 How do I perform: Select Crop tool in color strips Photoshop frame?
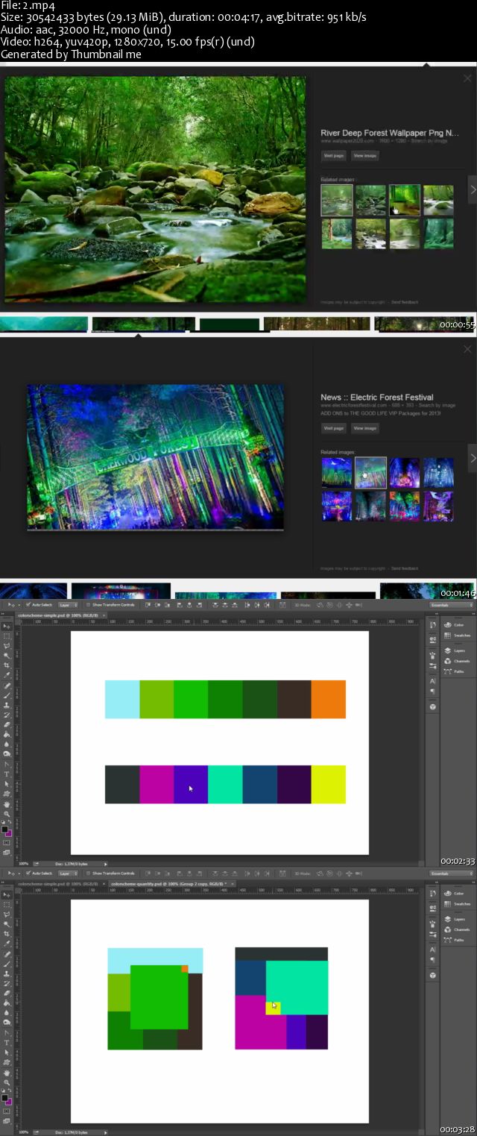point(7,665)
